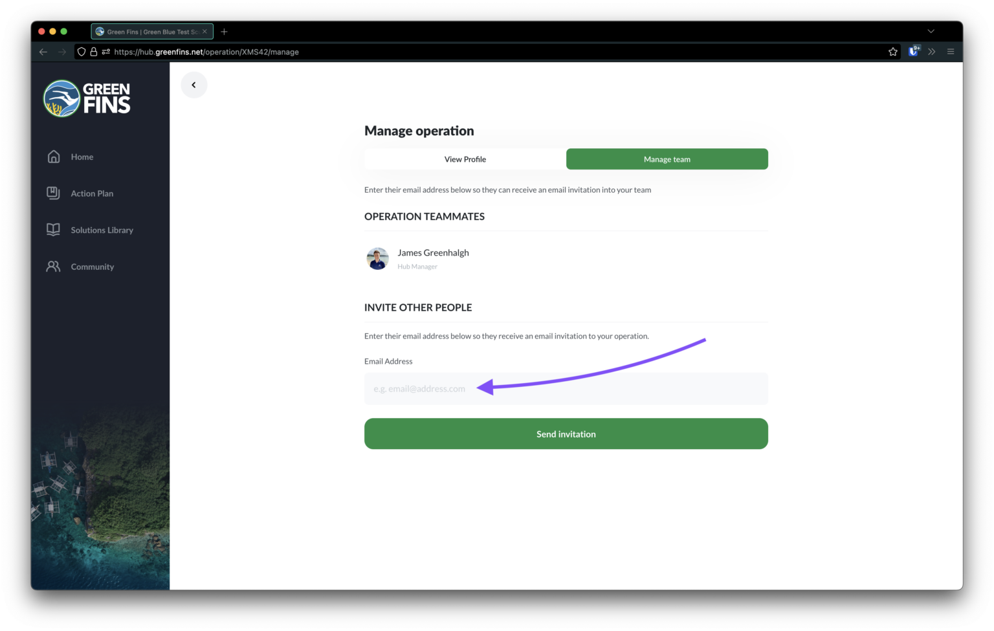
Task: Click the Green Fins browser tab
Action: tap(149, 31)
